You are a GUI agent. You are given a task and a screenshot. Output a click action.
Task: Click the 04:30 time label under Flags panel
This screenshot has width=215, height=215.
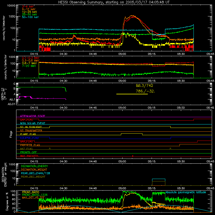pyautogui.click(x=63, y=162)
